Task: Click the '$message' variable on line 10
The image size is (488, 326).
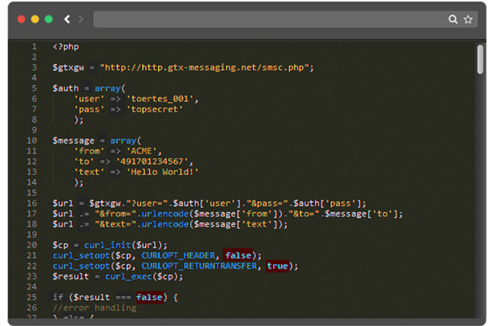Action: tap(73, 141)
